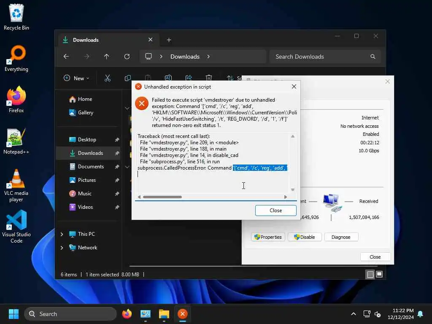Launch VLC media player shortcut
432x324 pixels.
click(x=16, y=186)
